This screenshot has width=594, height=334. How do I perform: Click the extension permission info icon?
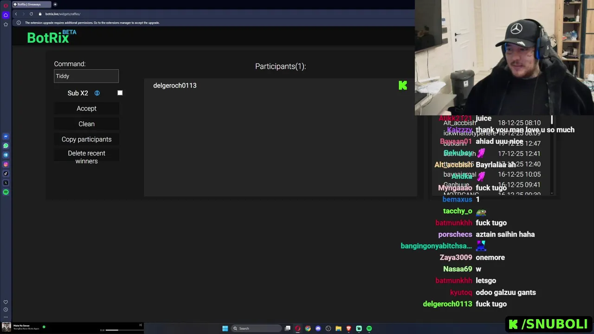point(19,23)
